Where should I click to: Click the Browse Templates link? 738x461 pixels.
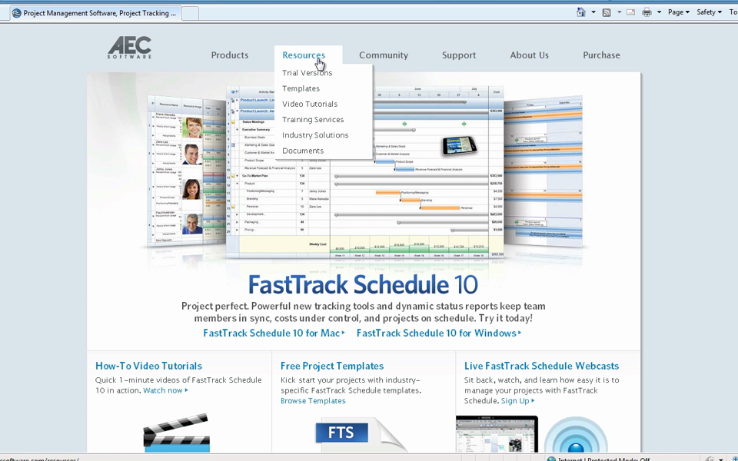(x=313, y=401)
